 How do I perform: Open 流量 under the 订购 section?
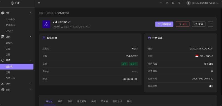(x=8, y=54)
